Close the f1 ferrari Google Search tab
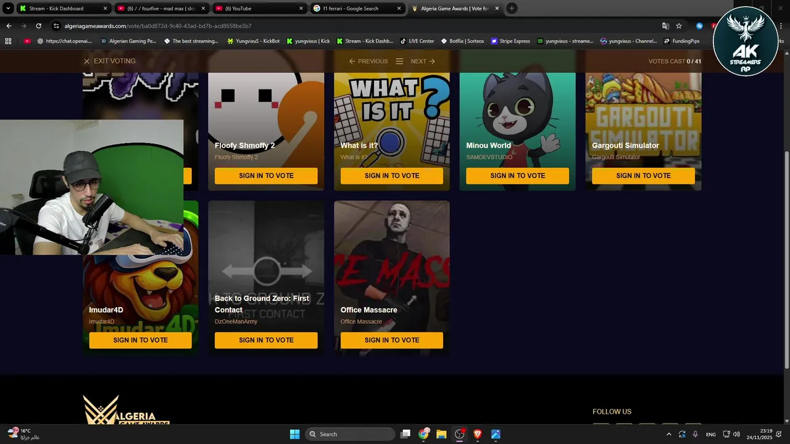Image resolution: width=790 pixels, height=444 pixels. tap(399, 9)
